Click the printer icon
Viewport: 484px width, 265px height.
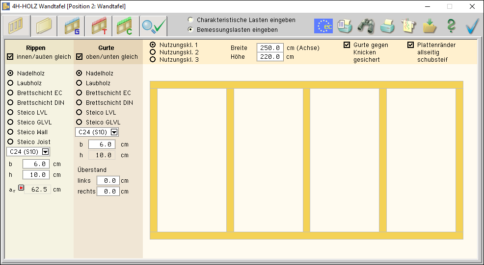(387, 26)
